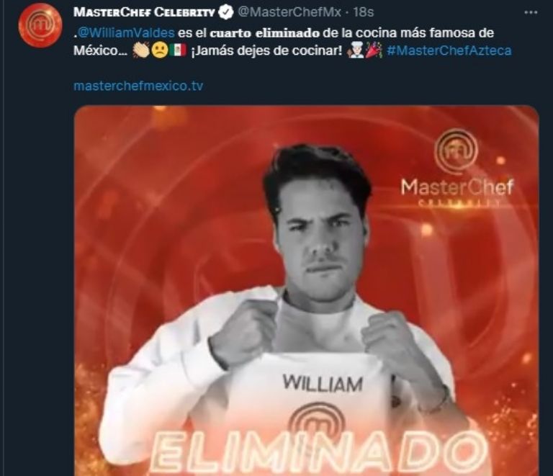The height and width of the screenshot is (476, 553).
Task: Follow the #MasterChefAzteca hashtag
Action: point(449,51)
